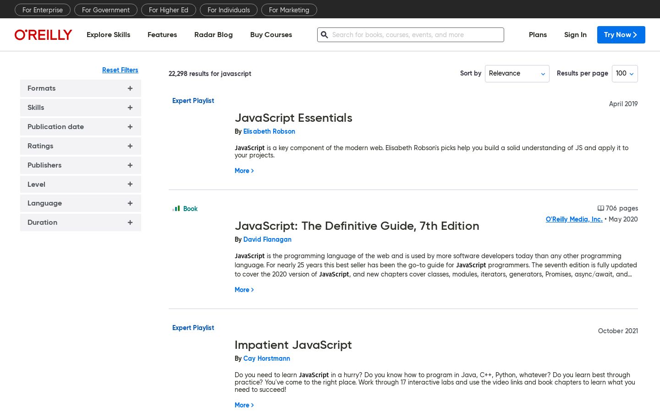Open the For Enterprise tab
The image size is (660, 412).
point(43,10)
